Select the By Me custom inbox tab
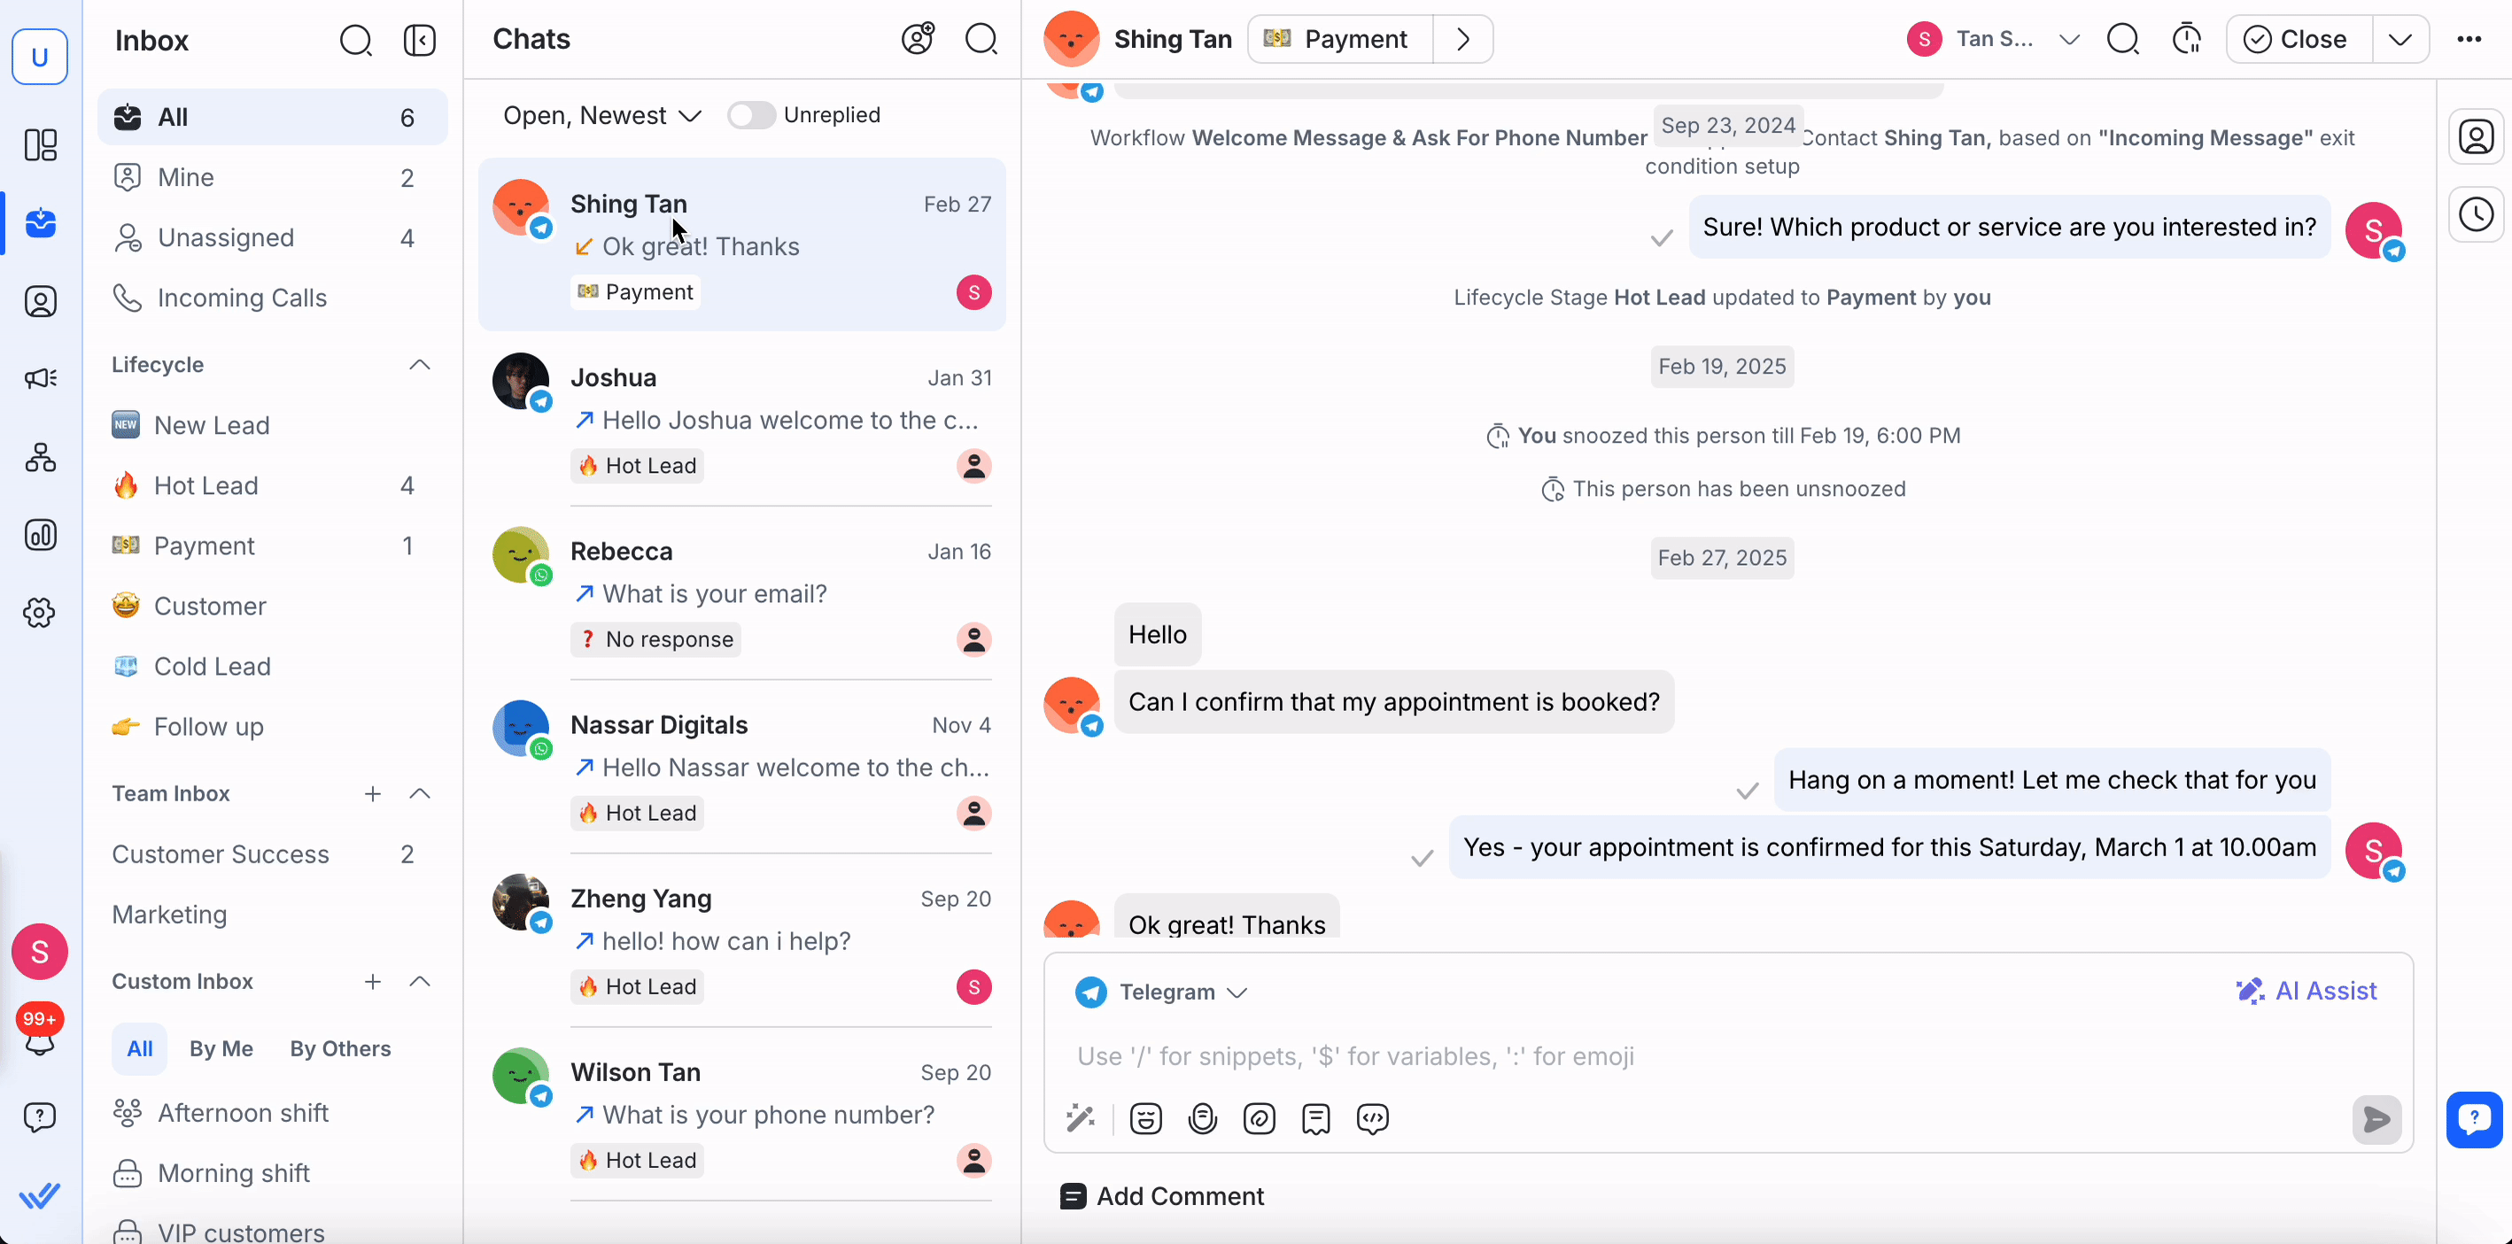Screen dimensions: 2512x1244 221,1049
